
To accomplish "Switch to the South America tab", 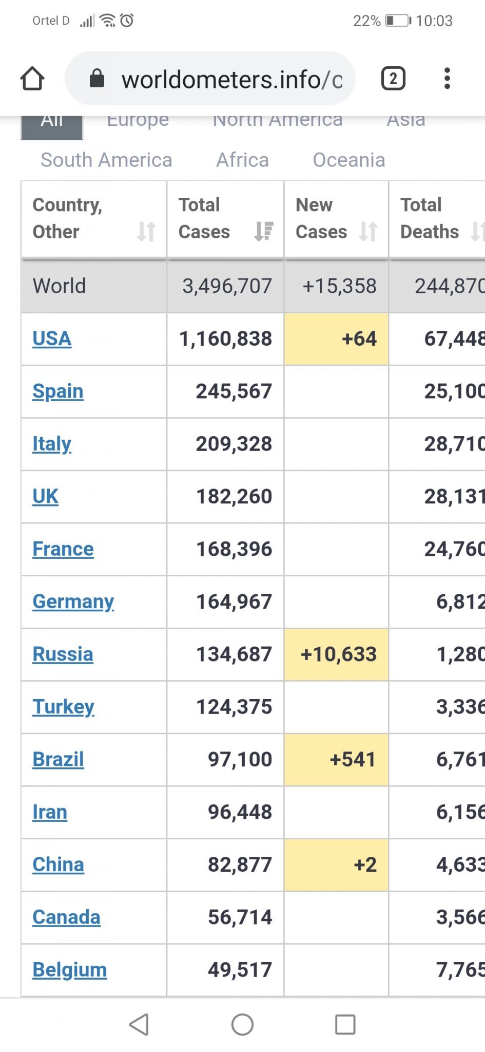I will coord(106,160).
